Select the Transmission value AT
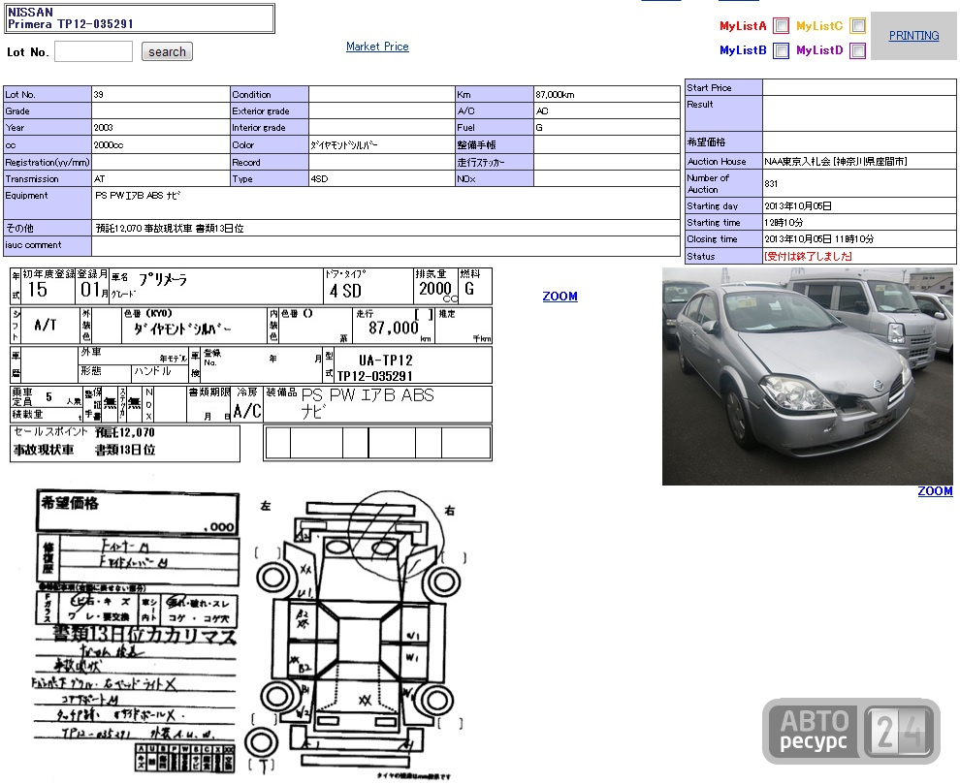The width and height of the screenshot is (960, 784). [100, 178]
